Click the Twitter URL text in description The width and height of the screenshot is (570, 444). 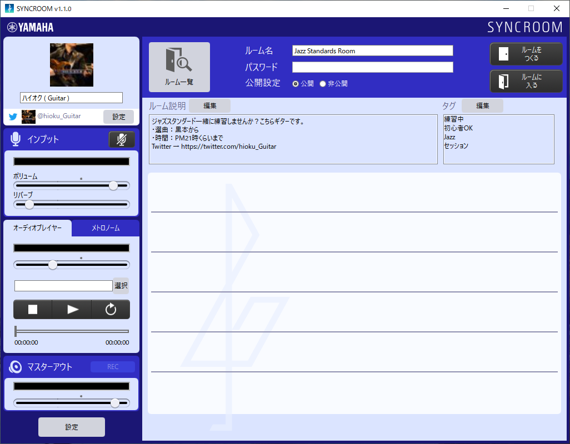[229, 147]
